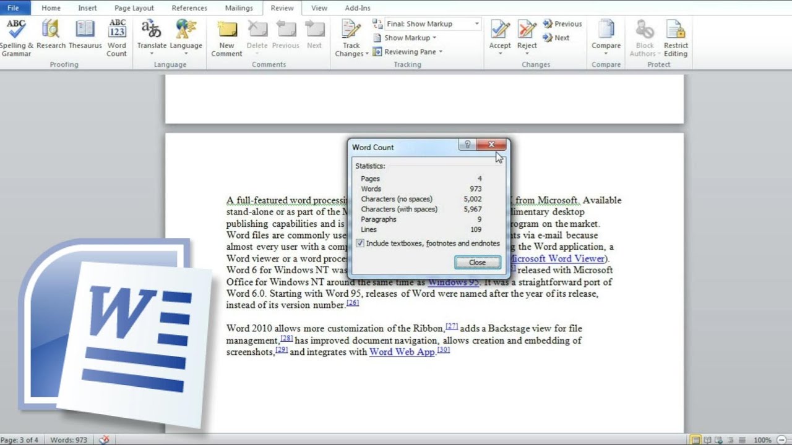The width and height of the screenshot is (792, 445).
Task: Switch to the References tab
Action: (x=189, y=8)
